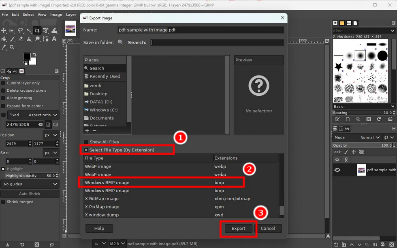Open the No guides dropdown

pyautogui.click(x=28, y=184)
